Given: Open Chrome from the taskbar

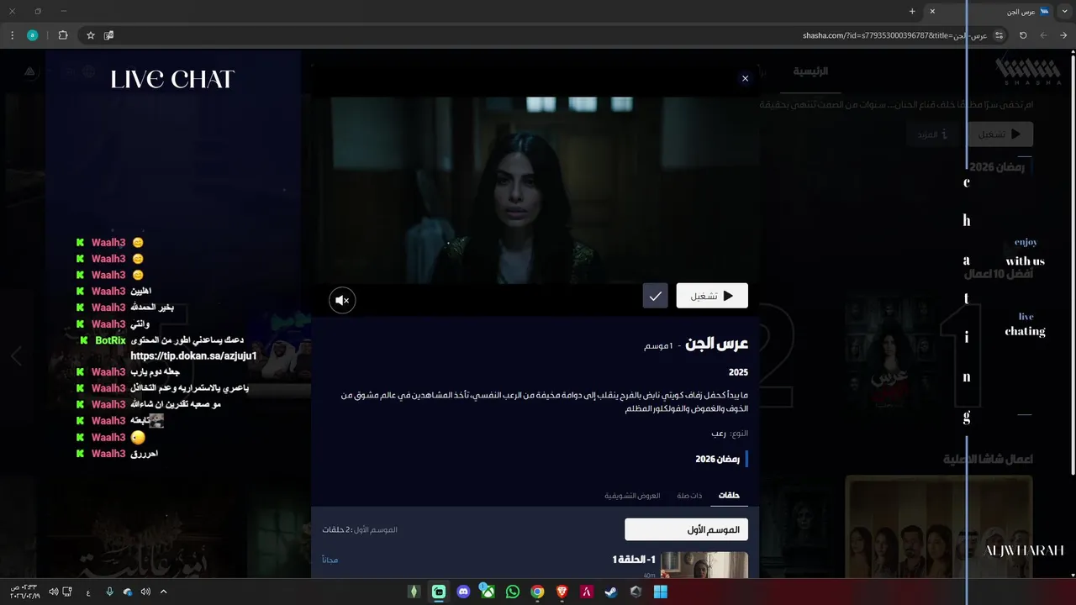Looking at the screenshot, I should (537, 592).
